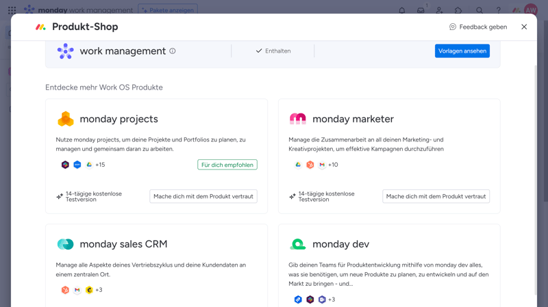The image size is (548, 307).
Task: Click the monday dev logo icon
Action: [298, 244]
